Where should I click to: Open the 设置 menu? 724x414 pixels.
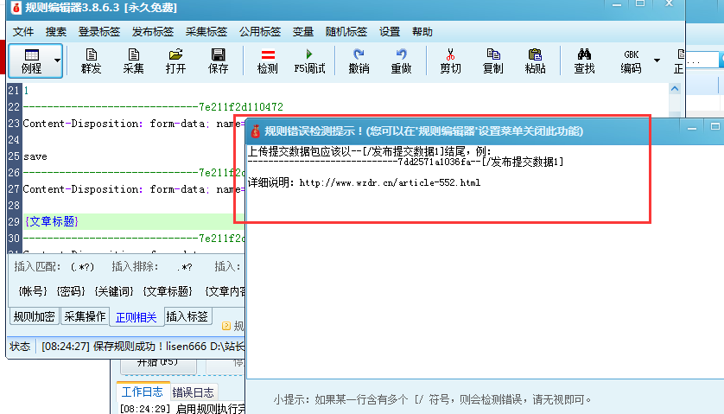(x=390, y=32)
